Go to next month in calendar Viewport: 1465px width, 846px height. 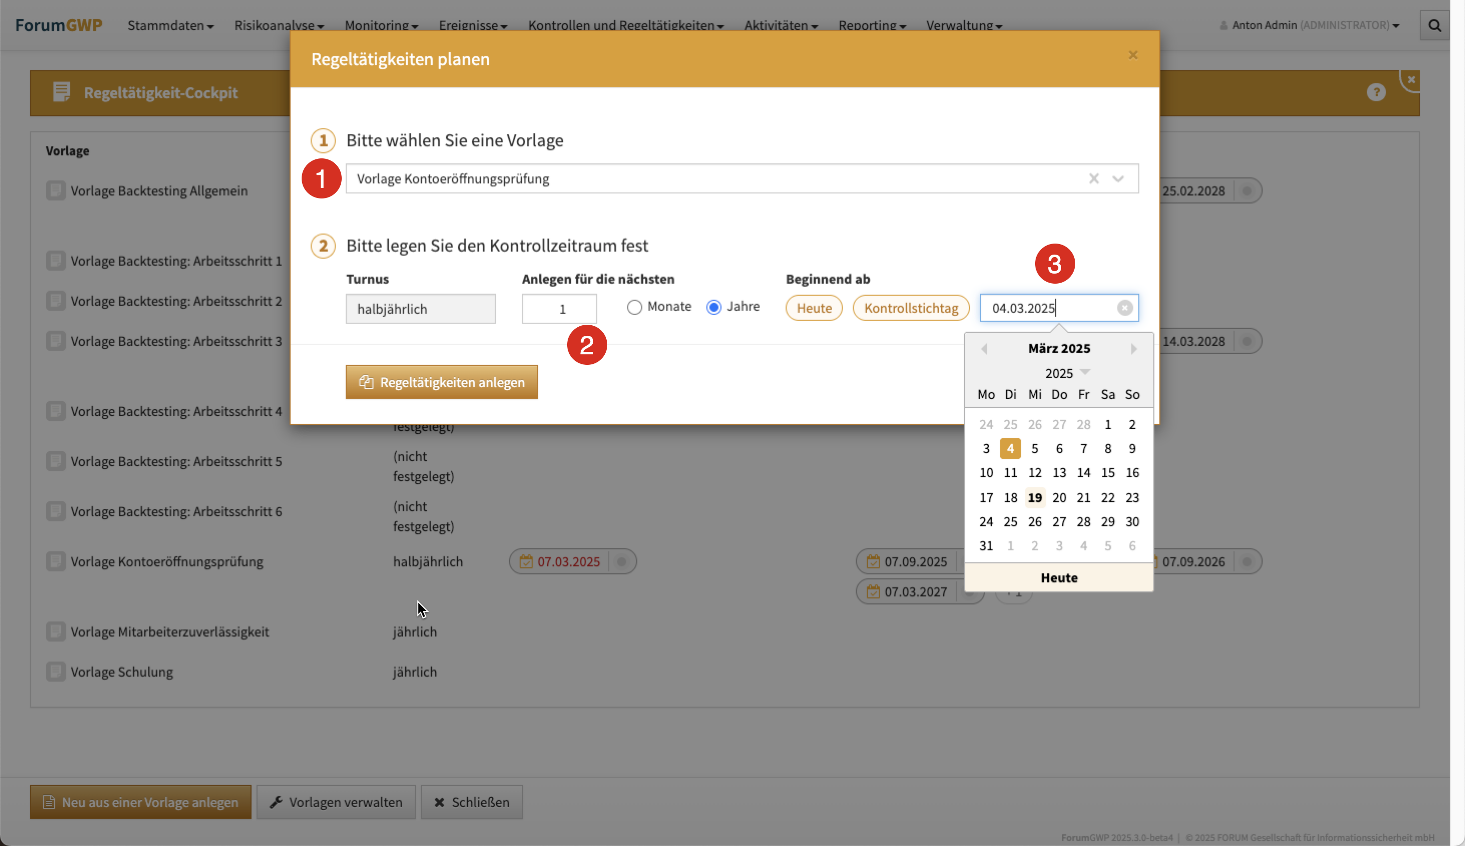(1133, 349)
